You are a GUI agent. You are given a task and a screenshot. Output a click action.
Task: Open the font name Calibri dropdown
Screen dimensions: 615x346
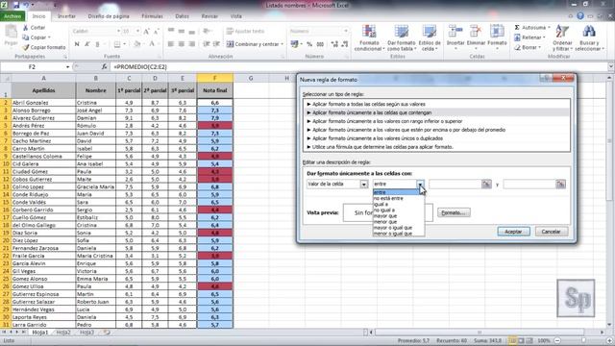[x=118, y=31]
